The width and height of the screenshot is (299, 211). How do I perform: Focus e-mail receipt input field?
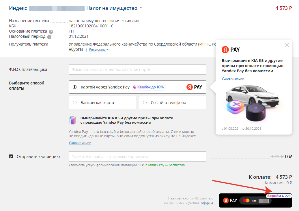137,157
